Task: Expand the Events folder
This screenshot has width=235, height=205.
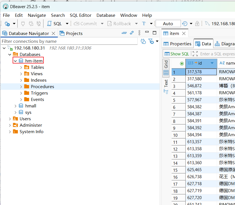Action: (x=21, y=100)
